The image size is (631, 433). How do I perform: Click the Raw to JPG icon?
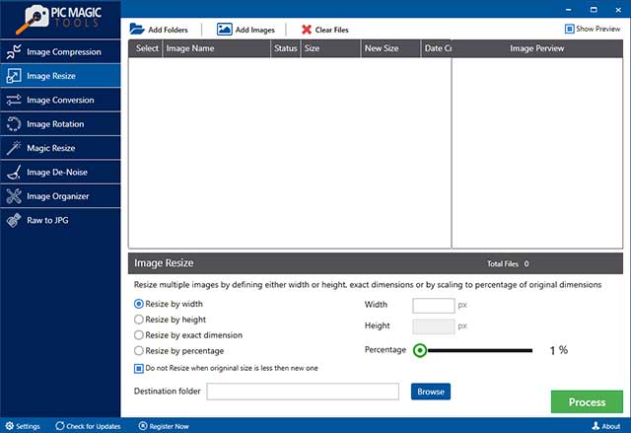[x=14, y=220]
